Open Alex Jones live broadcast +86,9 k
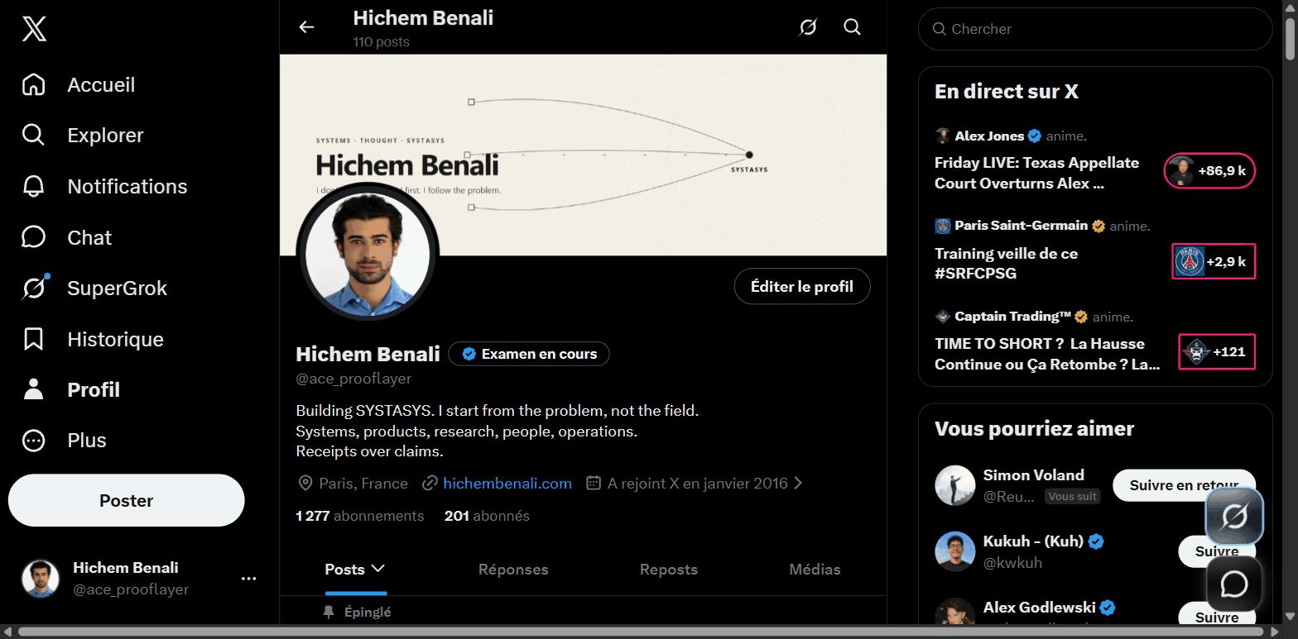Image resolution: width=1298 pixels, height=639 pixels. [1209, 171]
